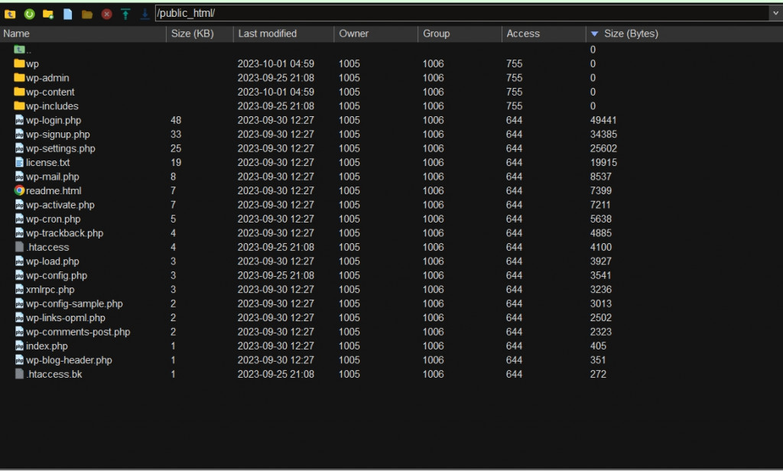Open the path history dropdown arrow
The image size is (783, 471).
pyautogui.click(x=775, y=14)
